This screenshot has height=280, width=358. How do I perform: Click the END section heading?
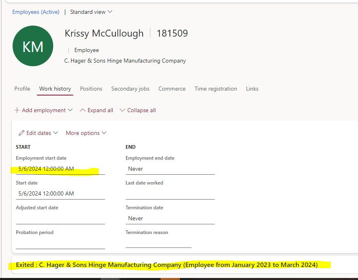click(x=130, y=147)
